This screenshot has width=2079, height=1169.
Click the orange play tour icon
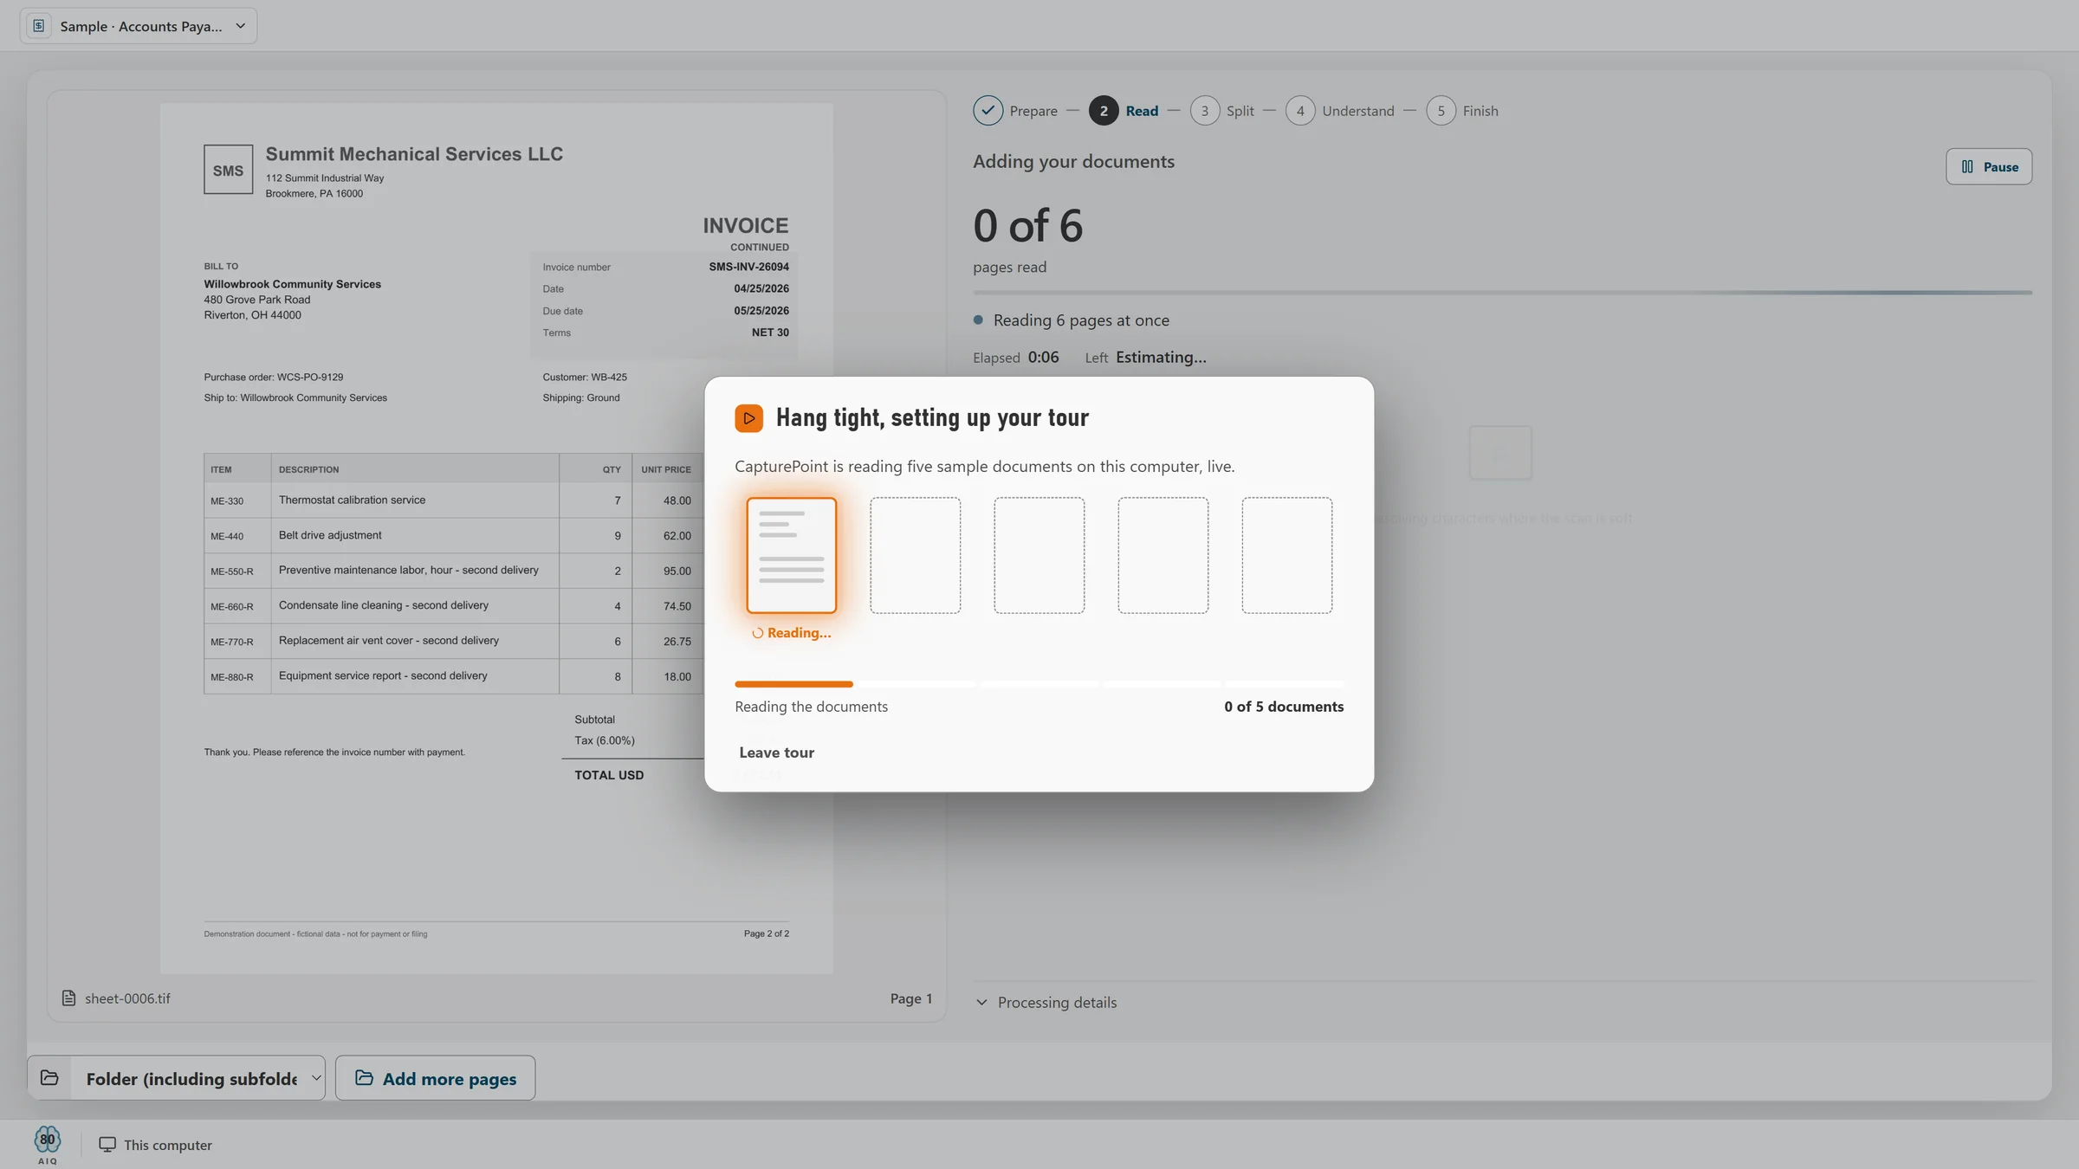tap(749, 418)
